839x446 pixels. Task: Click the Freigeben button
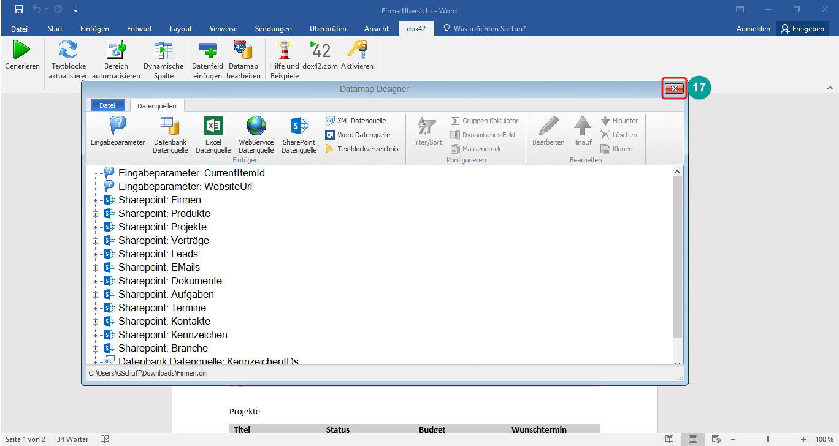[803, 29]
